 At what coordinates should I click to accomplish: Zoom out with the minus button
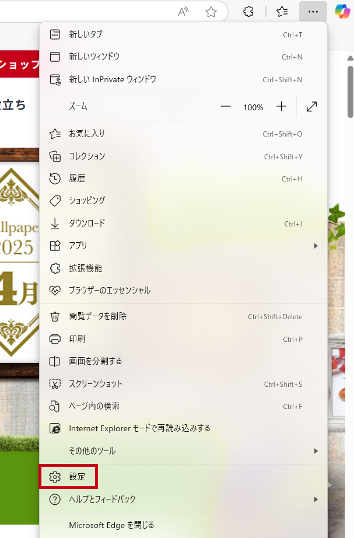(225, 107)
